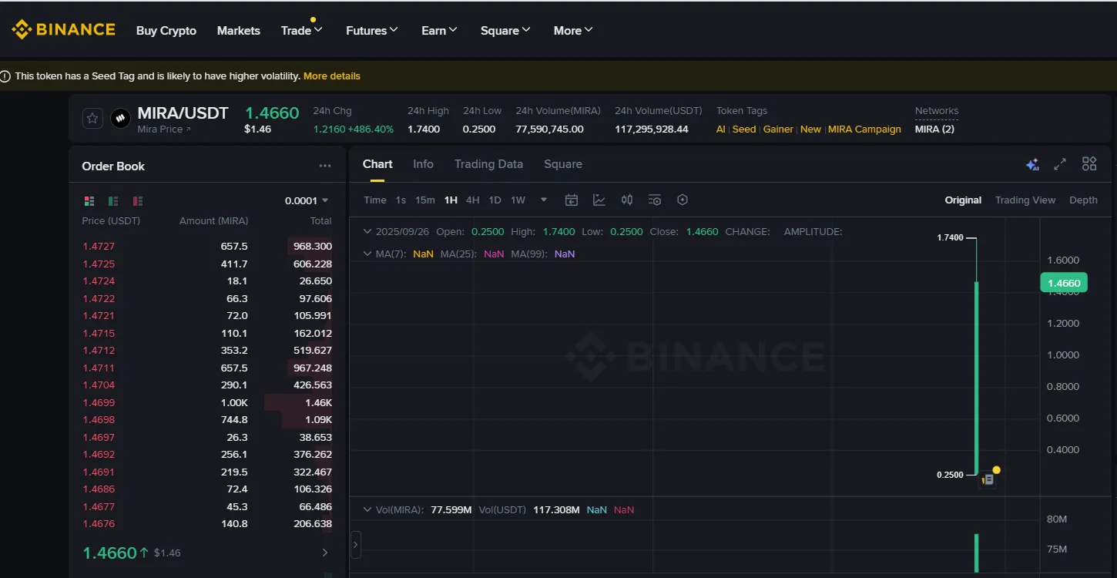Select the 1H interval
This screenshot has width=1117, height=578.
click(451, 200)
